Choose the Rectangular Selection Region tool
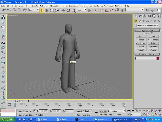 [x=52, y=10]
